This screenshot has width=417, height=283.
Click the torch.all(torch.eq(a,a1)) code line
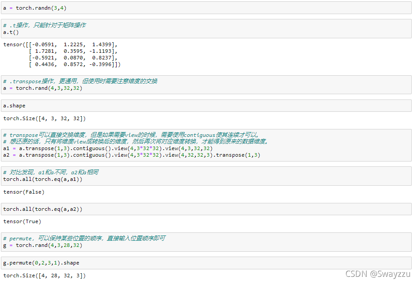click(x=43, y=179)
